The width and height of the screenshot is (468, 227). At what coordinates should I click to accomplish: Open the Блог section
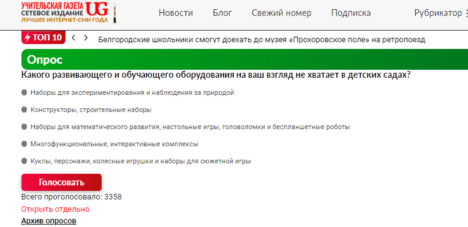(x=222, y=13)
